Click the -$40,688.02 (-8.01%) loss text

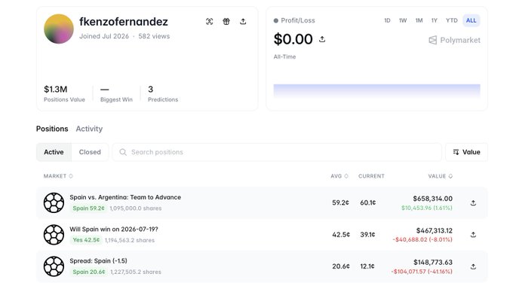(422, 239)
